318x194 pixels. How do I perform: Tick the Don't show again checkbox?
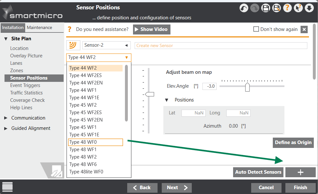click(256, 29)
